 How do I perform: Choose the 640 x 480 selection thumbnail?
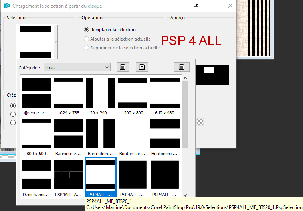point(165,96)
